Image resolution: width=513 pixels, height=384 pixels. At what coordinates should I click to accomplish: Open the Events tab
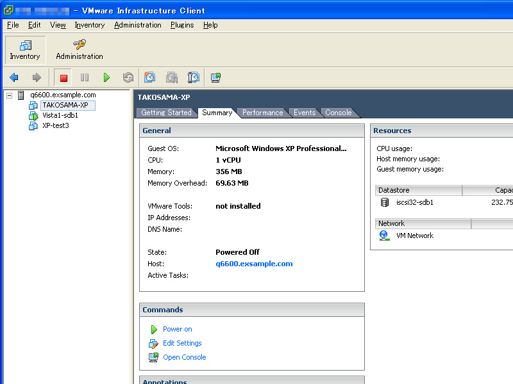305,113
